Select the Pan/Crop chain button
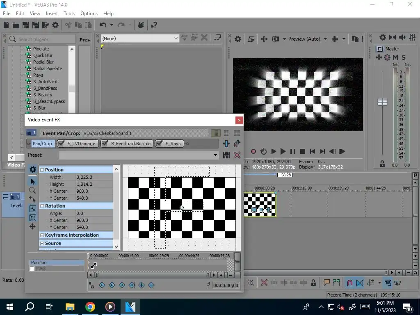Viewport: 420px width, 315px height. [42, 144]
